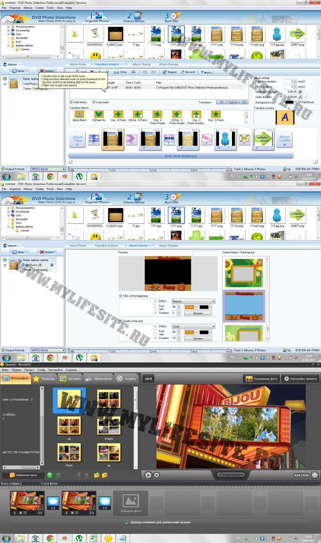Uncheck Titles at the beginning
Image resolution: width=321 pixels, height=543 pixels.
coord(121,296)
